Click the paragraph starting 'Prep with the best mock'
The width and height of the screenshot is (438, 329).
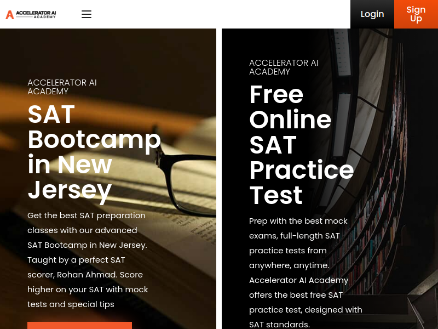pos(306,273)
